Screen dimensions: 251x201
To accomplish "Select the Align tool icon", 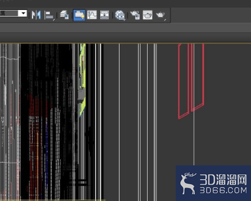I will [x=49, y=15].
